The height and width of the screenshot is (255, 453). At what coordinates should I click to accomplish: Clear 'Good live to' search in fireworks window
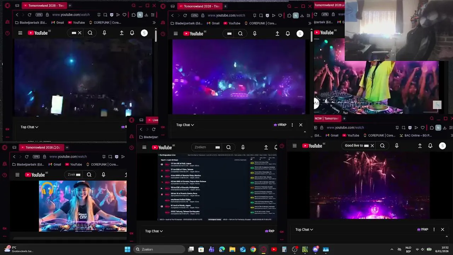click(x=372, y=146)
